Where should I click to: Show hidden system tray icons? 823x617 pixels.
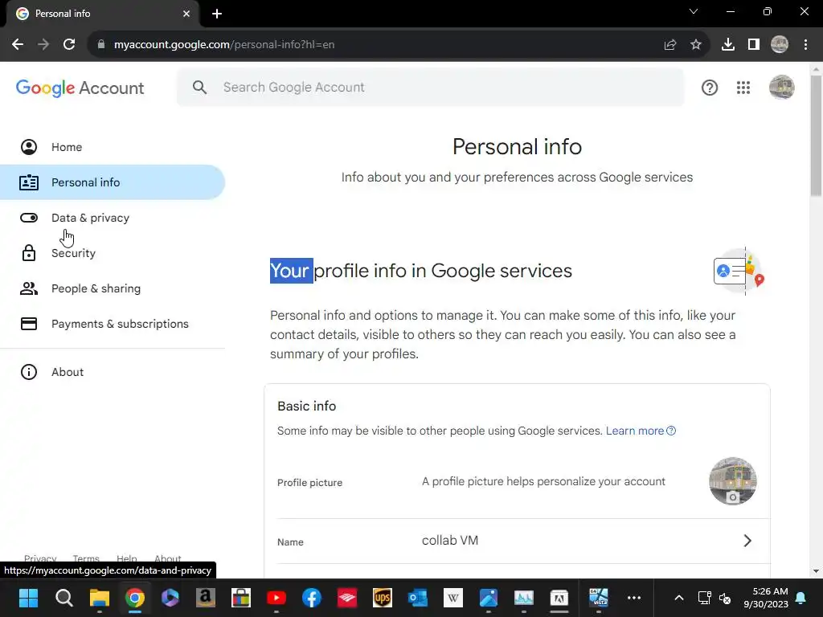pos(678,598)
